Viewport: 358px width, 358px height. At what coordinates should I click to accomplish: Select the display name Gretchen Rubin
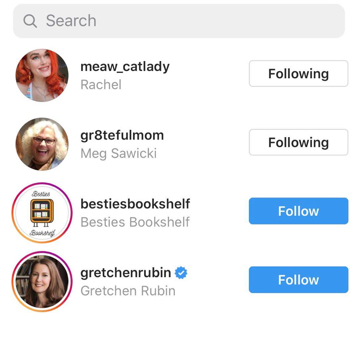[128, 291]
